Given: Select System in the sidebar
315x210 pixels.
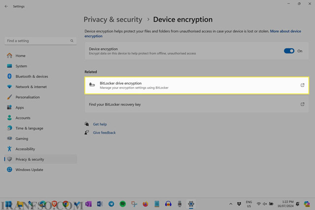Looking at the screenshot, I should pos(40,66).
